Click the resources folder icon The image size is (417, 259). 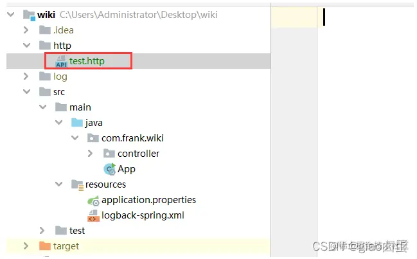point(78,184)
